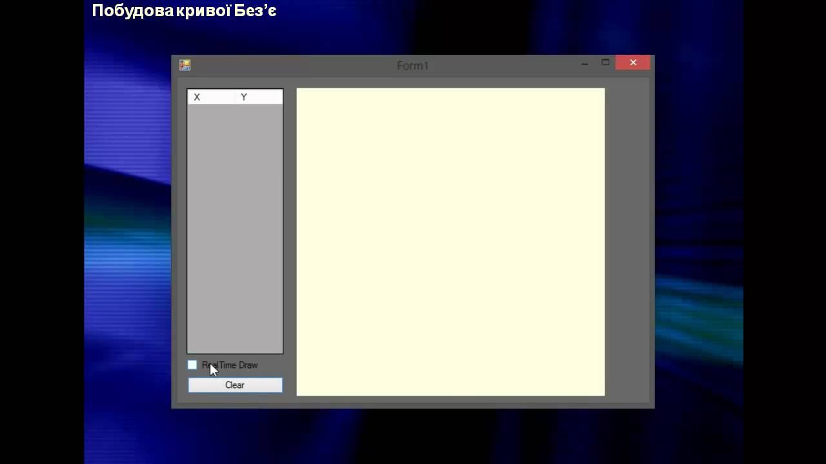
Task: Minimize the Form1 window
Action: click(585, 63)
